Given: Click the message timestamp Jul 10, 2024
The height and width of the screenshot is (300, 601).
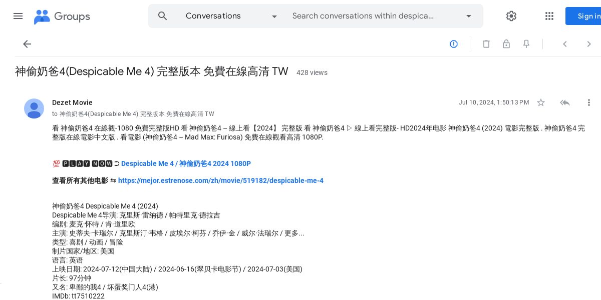Looking at the screenshot, I should tap(494, 102).
